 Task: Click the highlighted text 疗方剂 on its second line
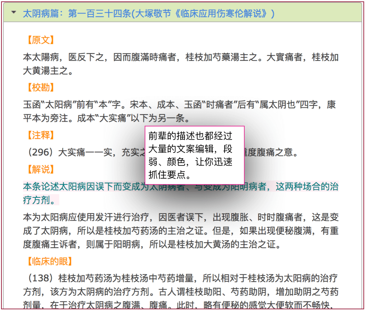tap(40, 200)
